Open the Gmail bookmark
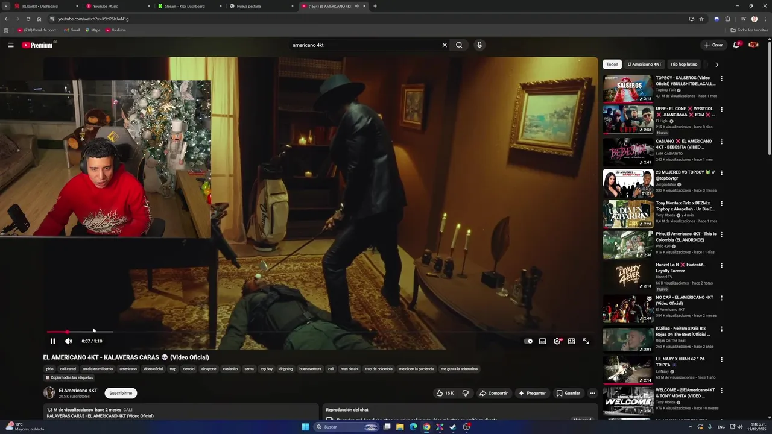Screen dimensions: 772x434 pyautogui.click(x=72, y=30)
